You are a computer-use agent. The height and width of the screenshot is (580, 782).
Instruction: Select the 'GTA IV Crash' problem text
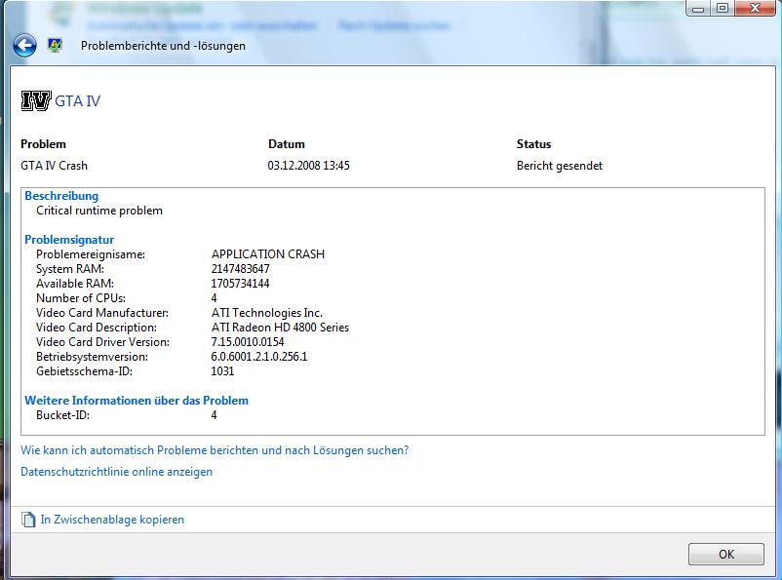point(54,166)
